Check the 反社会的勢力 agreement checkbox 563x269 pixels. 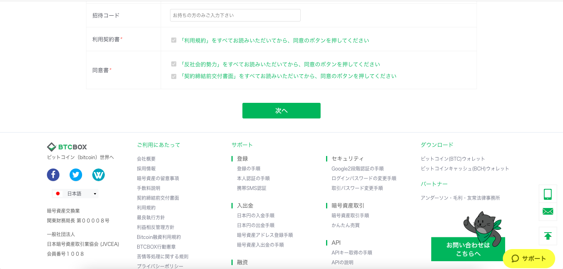pos(174,64)
